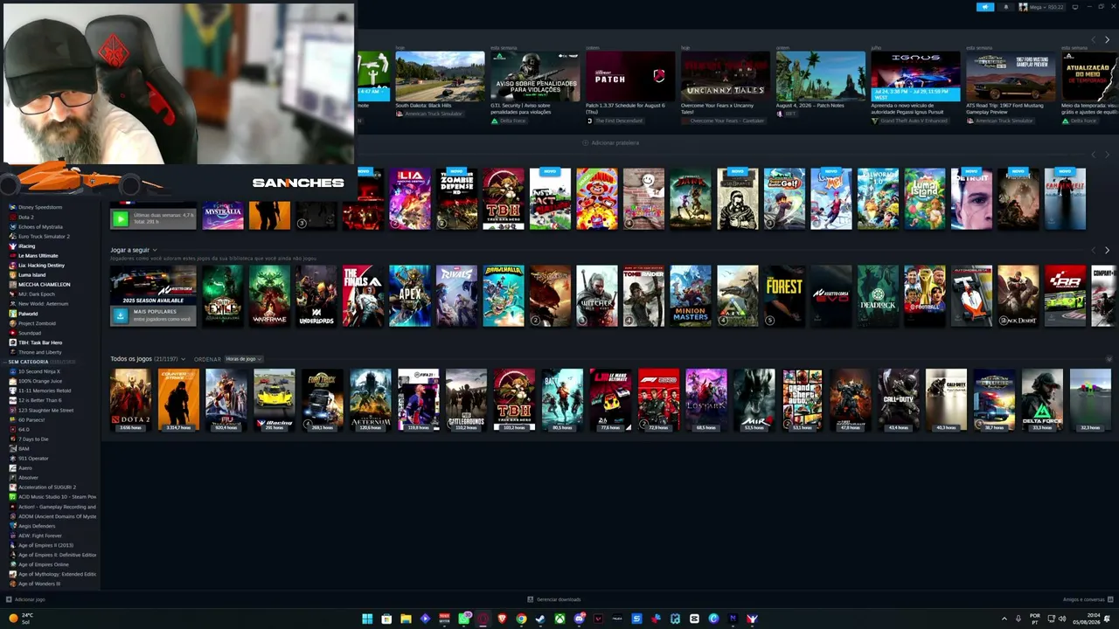Expand the Todos os jogos shelf dropdown
The width and height of the screenshot is (1119, 629).
183,359
